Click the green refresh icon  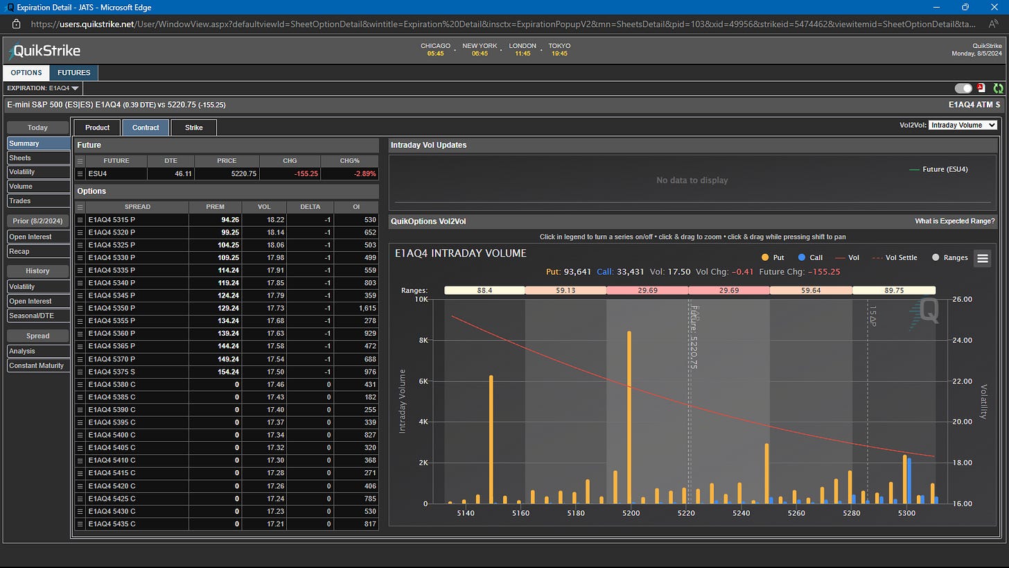[998, 88]
